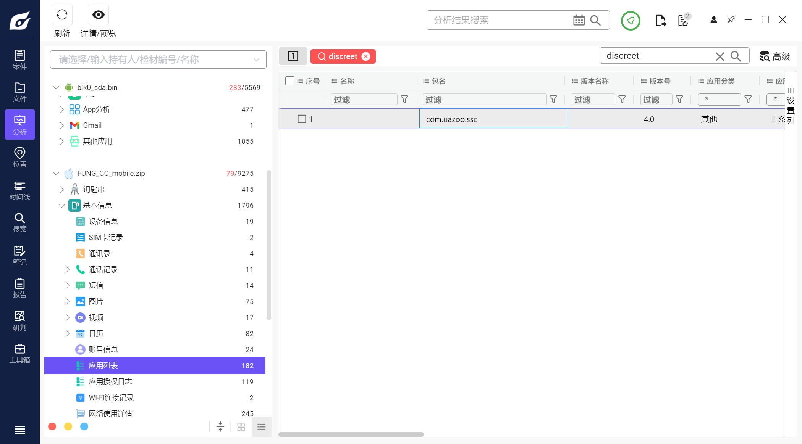The height and width of the screenshot is (444, 802).
Task: Click the green rocket shield icon
Action: [630, 21]
